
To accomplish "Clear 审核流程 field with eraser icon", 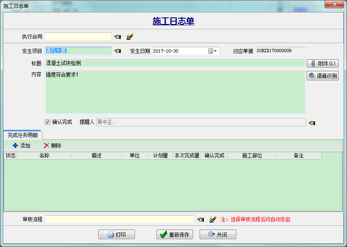I will pos(213,219).
